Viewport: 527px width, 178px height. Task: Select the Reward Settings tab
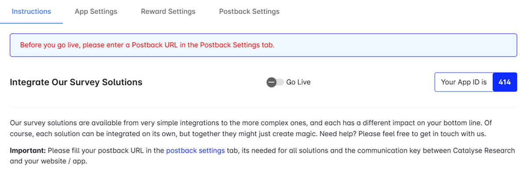168,11
